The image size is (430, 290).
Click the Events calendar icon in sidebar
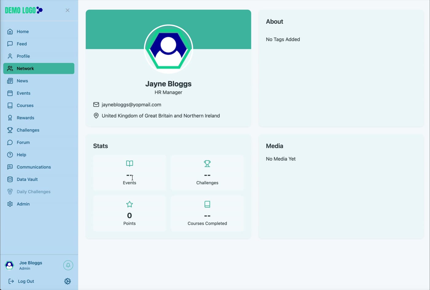(10, 93)
